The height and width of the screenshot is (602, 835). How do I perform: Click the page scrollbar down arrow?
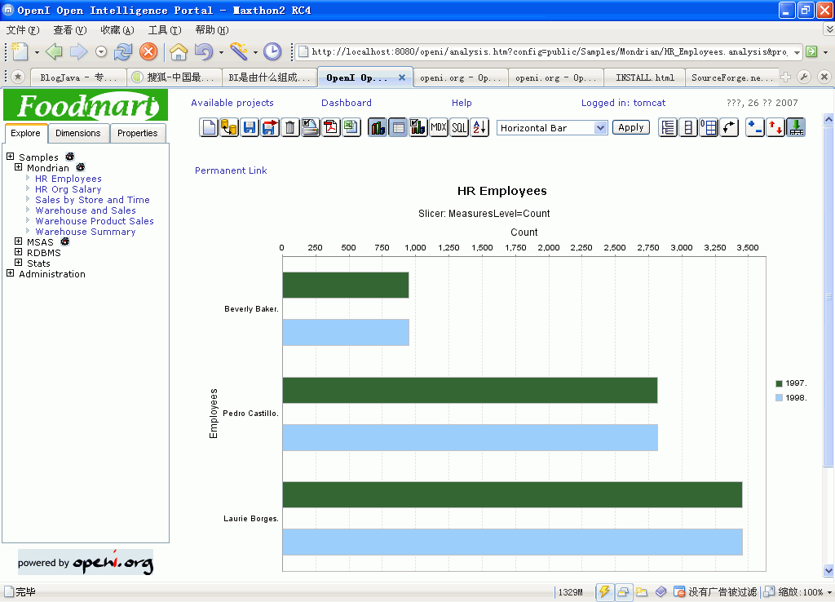[828, 570]
